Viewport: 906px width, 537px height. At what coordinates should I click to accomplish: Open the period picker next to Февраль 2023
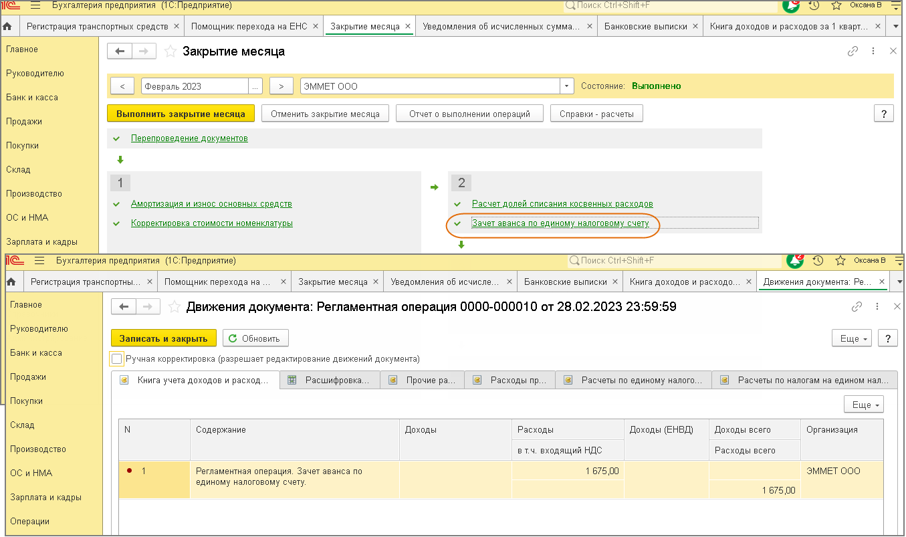point(255,86)
